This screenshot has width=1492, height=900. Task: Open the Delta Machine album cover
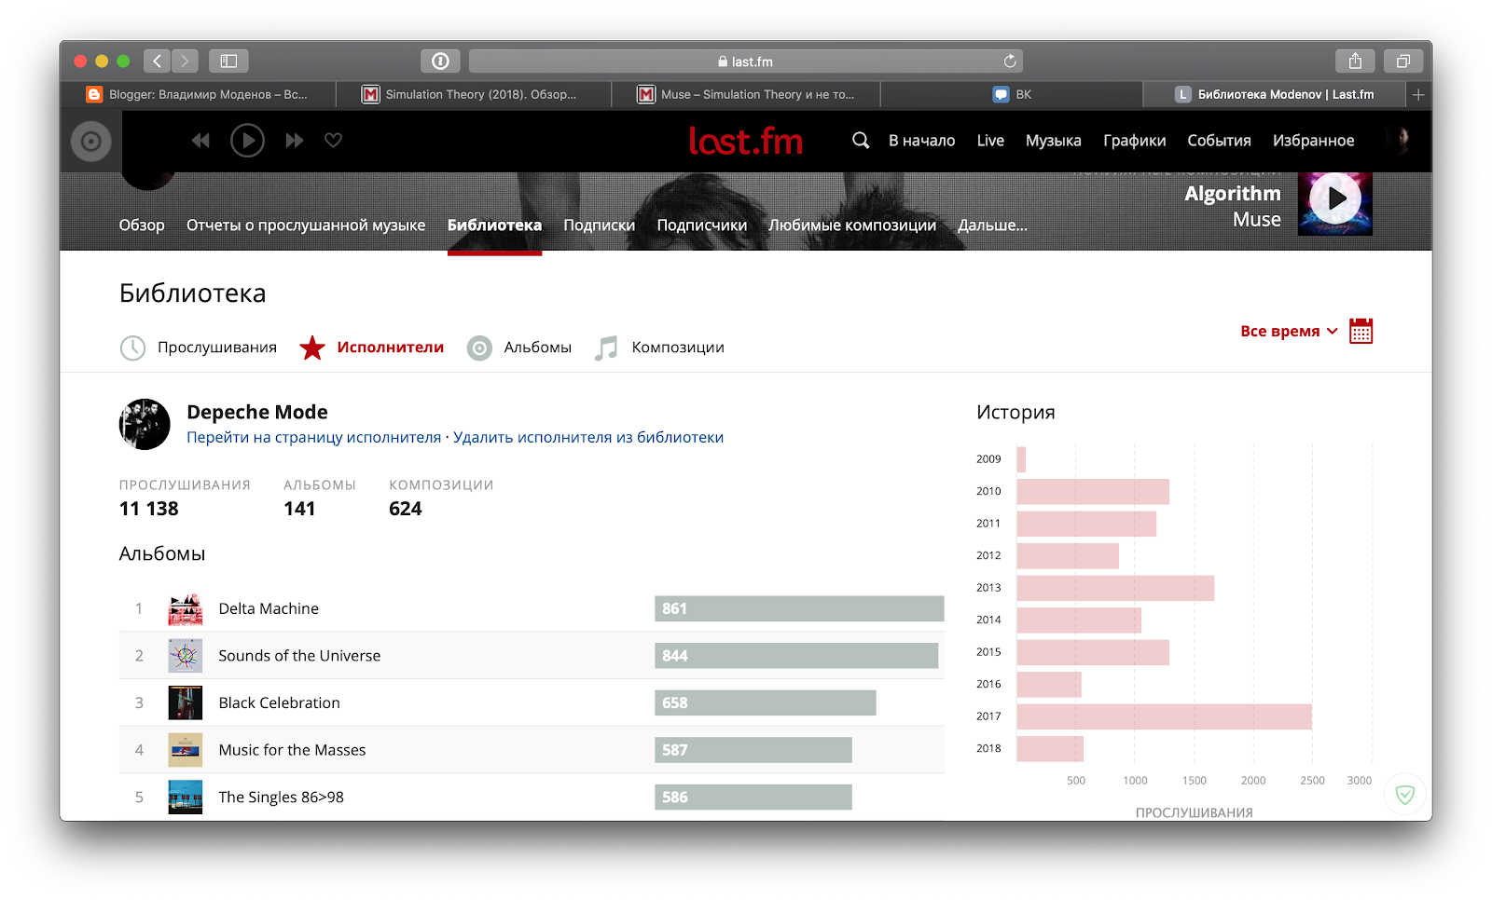[186, 608]
